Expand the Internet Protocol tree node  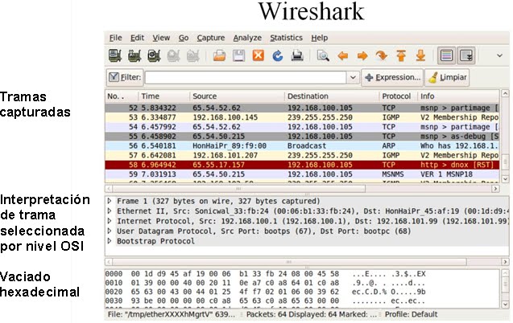(x=110, y=221)
